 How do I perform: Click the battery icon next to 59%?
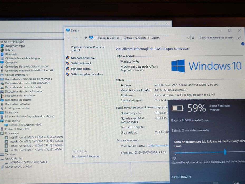(177, 108)
